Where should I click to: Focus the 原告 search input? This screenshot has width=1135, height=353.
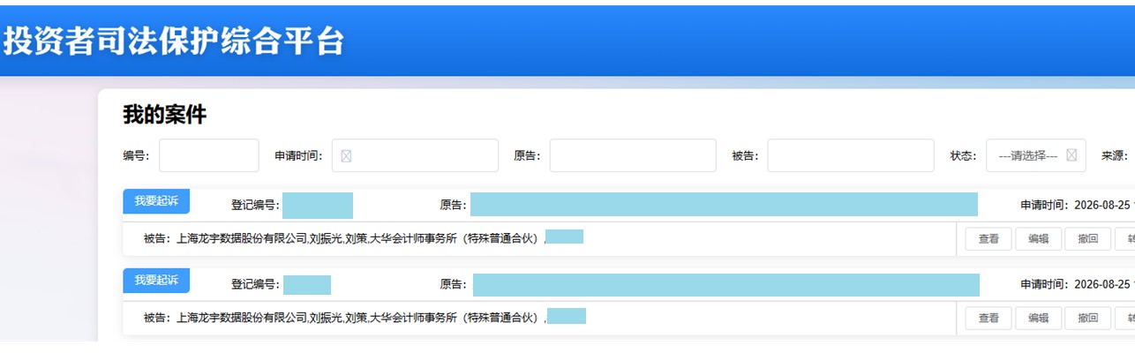633,155
